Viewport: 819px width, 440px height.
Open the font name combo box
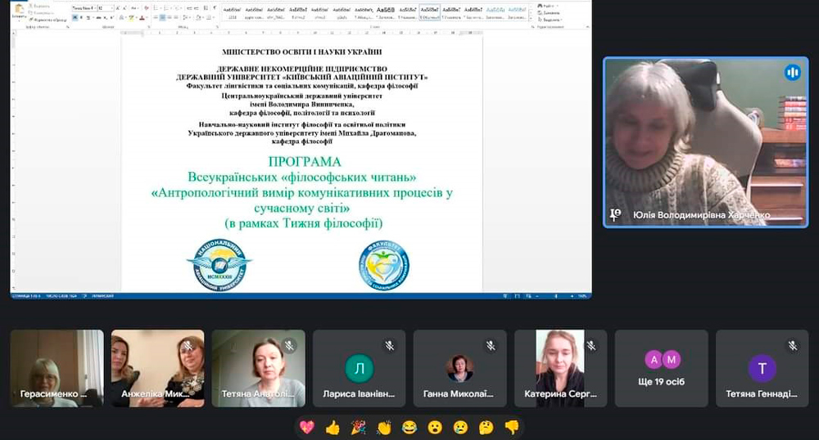point(84,8)
